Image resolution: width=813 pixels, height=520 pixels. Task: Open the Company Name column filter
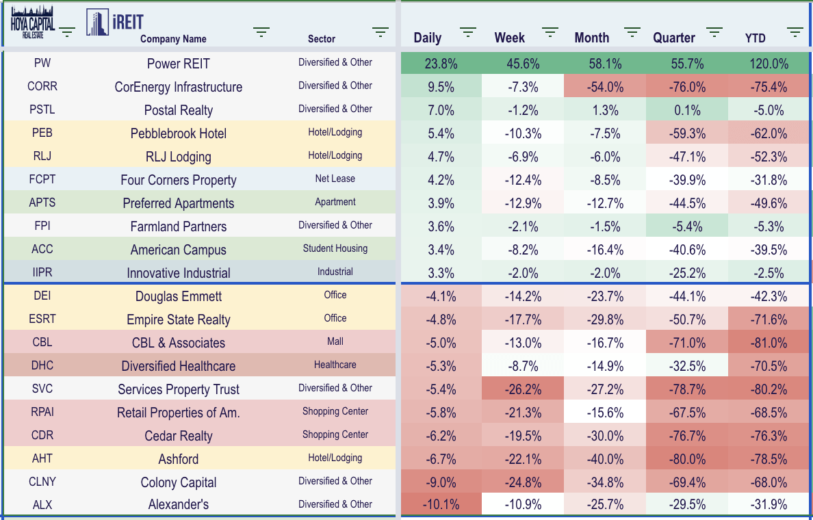coord(261,31)
